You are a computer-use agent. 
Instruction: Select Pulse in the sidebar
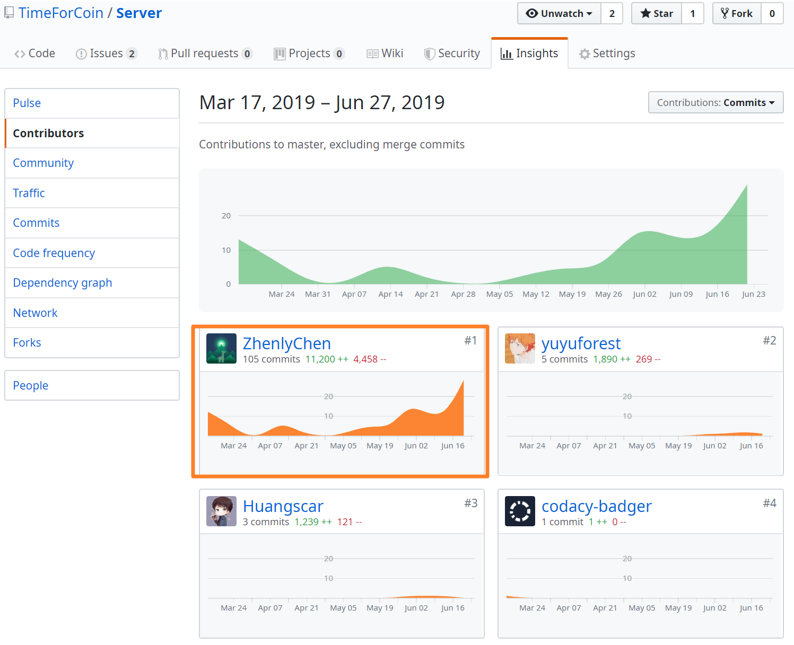click(92, 103)
